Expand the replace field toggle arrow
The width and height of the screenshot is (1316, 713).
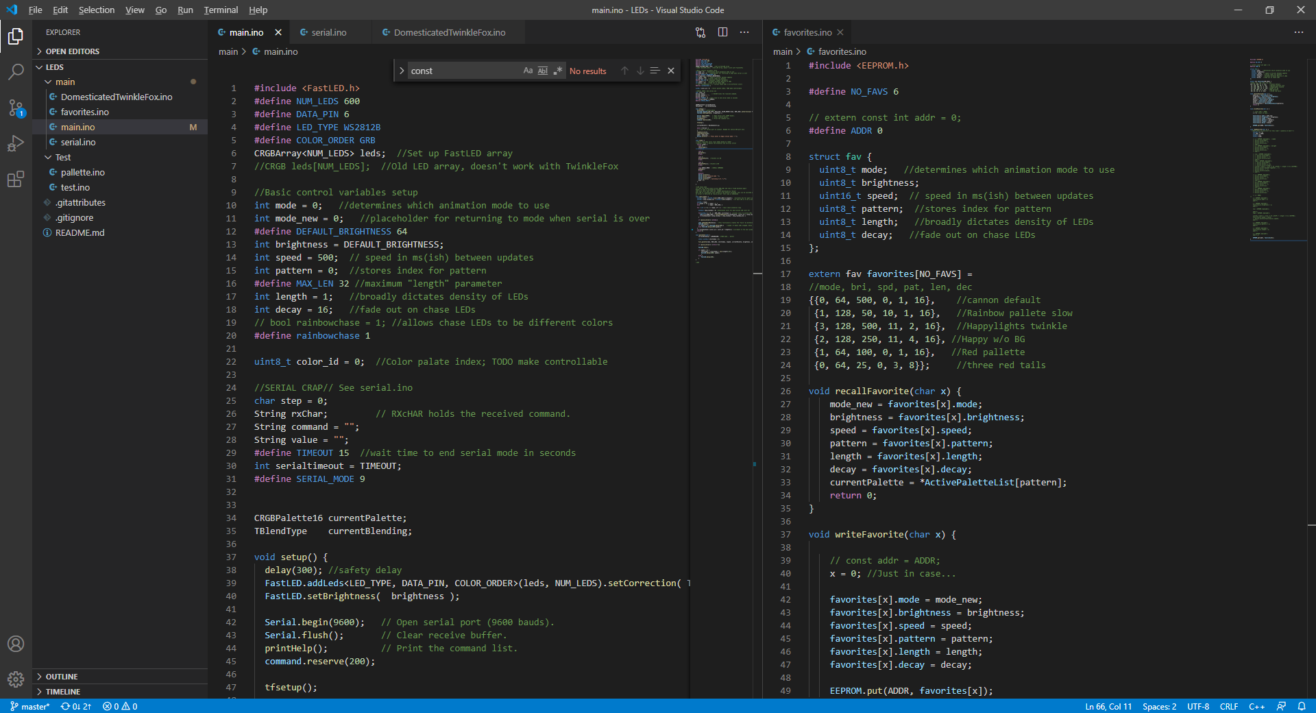click(x=402, y=71)
